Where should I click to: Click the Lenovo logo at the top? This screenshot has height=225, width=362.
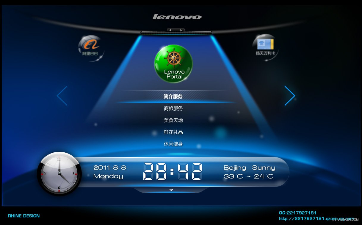tap(177, 17)
